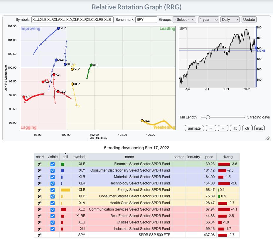
Task: Uncheck visibility for XLB
Action: coord(53,177)
